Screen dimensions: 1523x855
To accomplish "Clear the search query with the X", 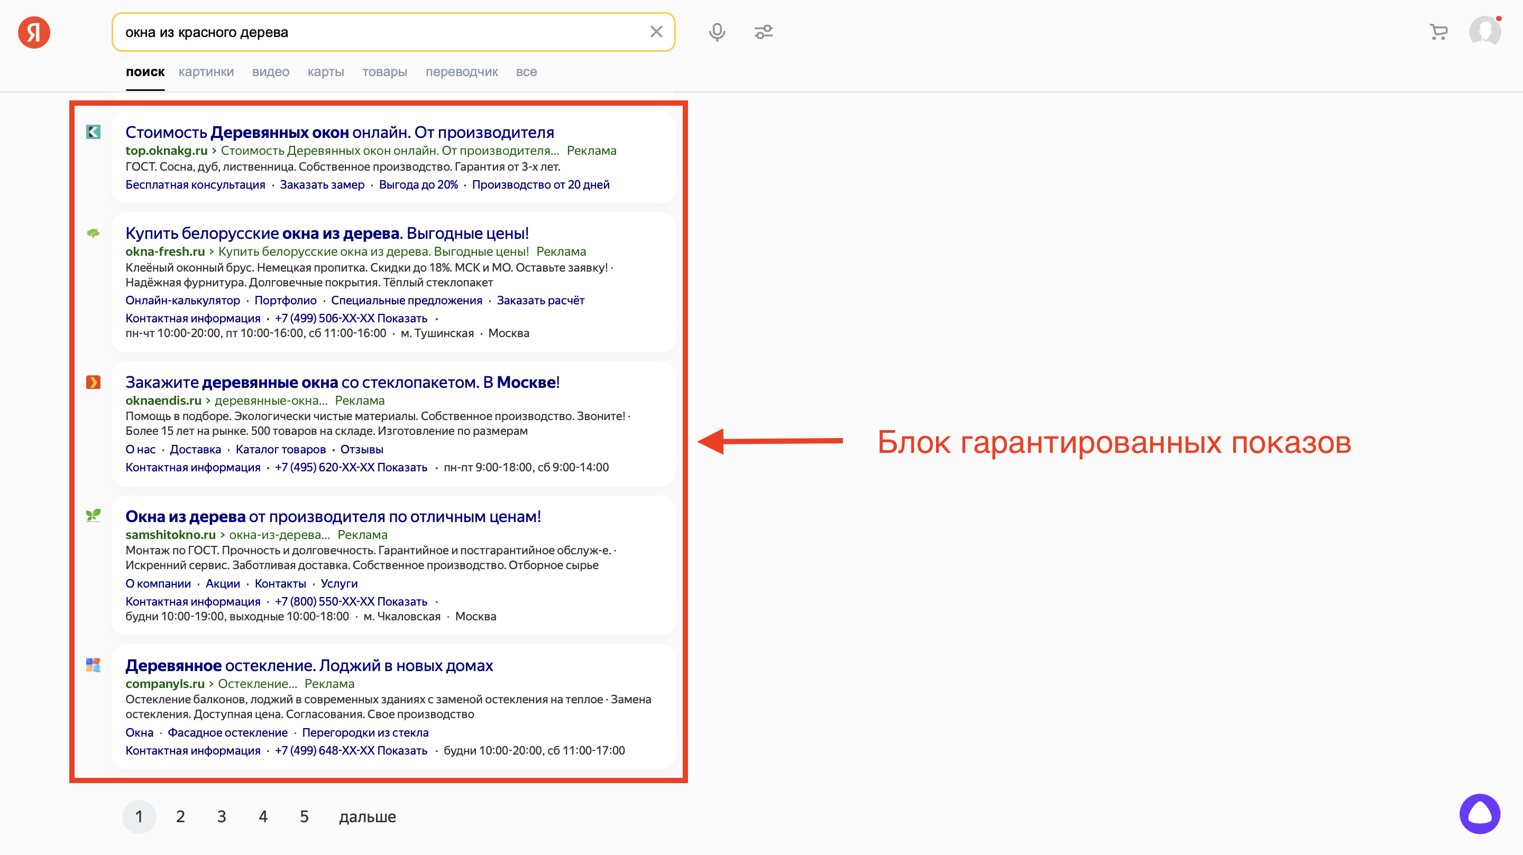I will (656, 32).
